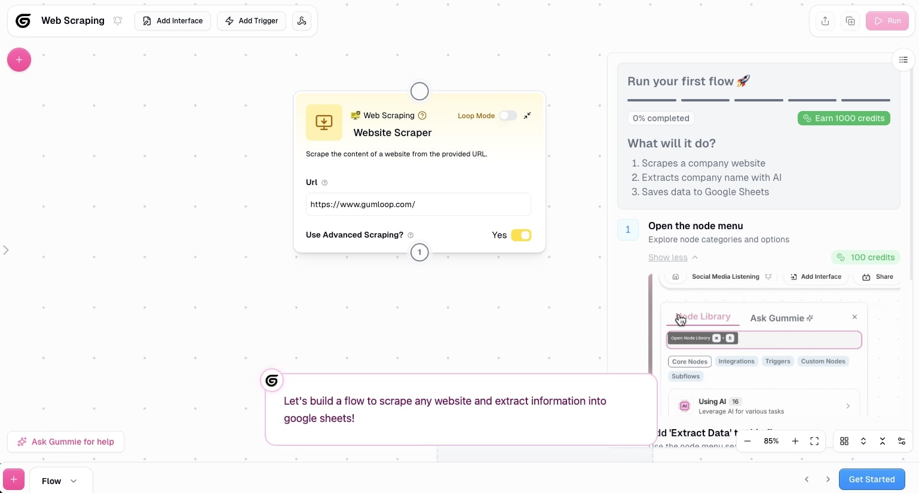Viewport: 919px width, 493px height.
Task: Click help icon next to Web Scraping
Action: [422, 115]
